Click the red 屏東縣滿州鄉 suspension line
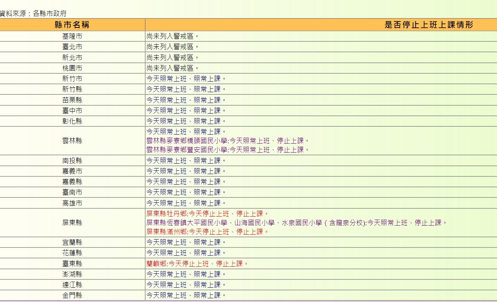497x302 pixels. click(207, 232)
